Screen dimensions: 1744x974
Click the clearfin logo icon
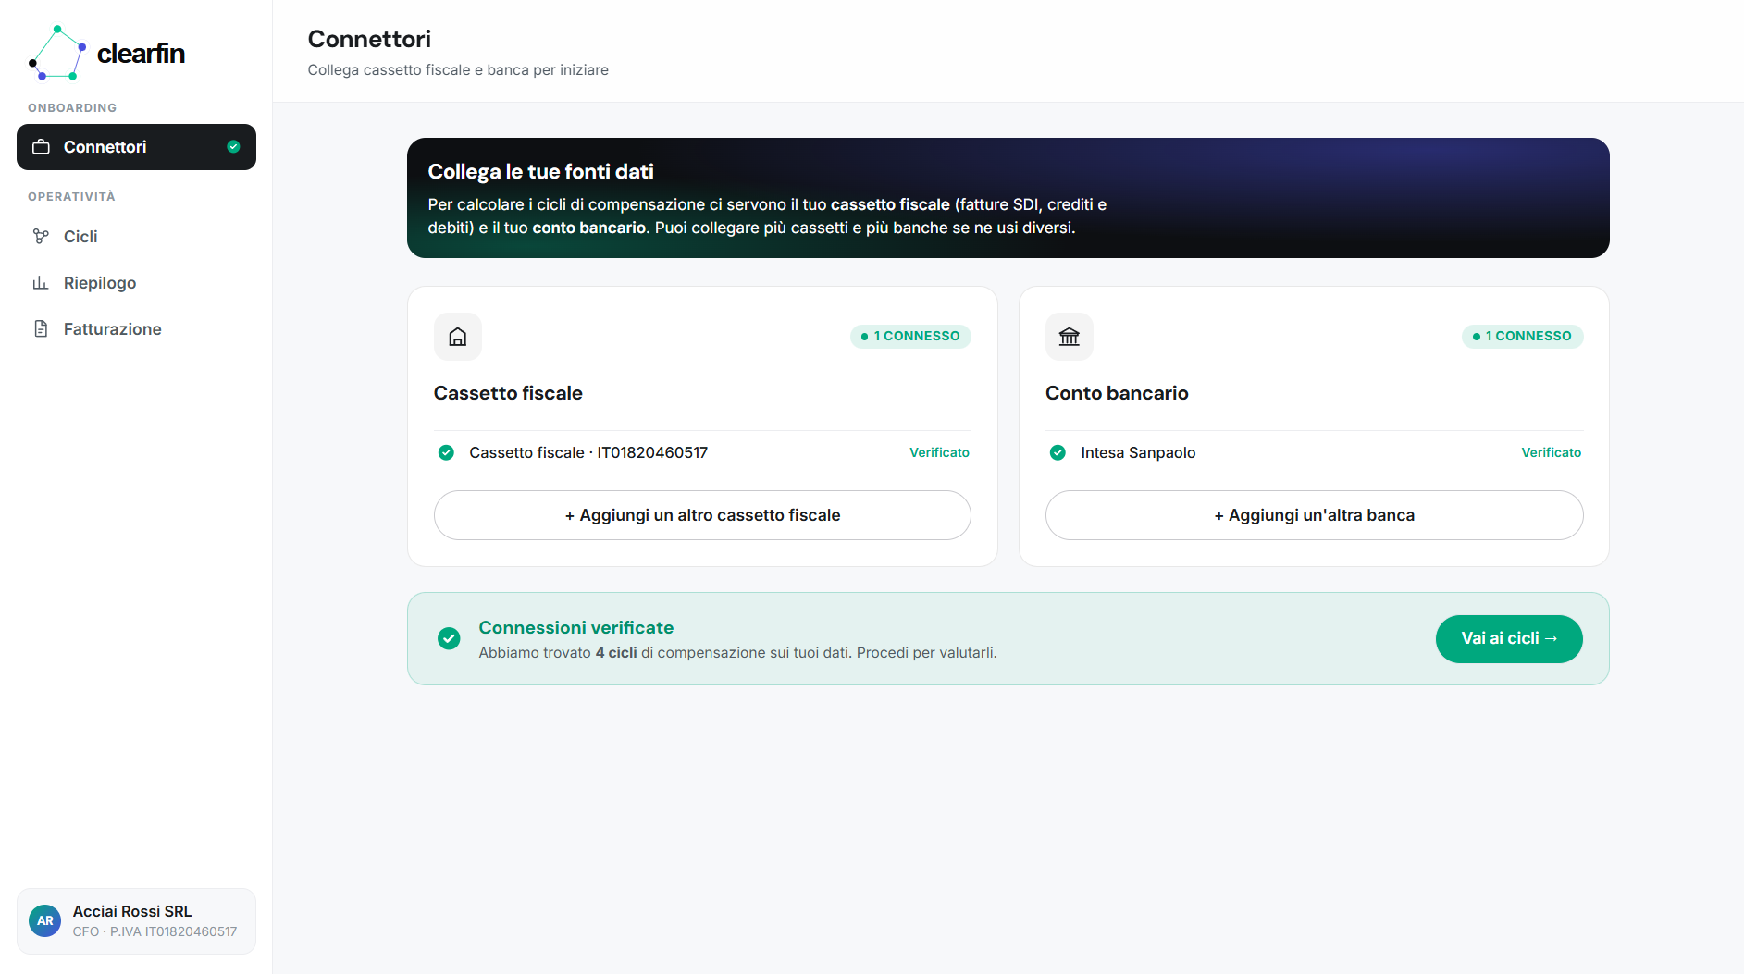(x=57, y=53)
